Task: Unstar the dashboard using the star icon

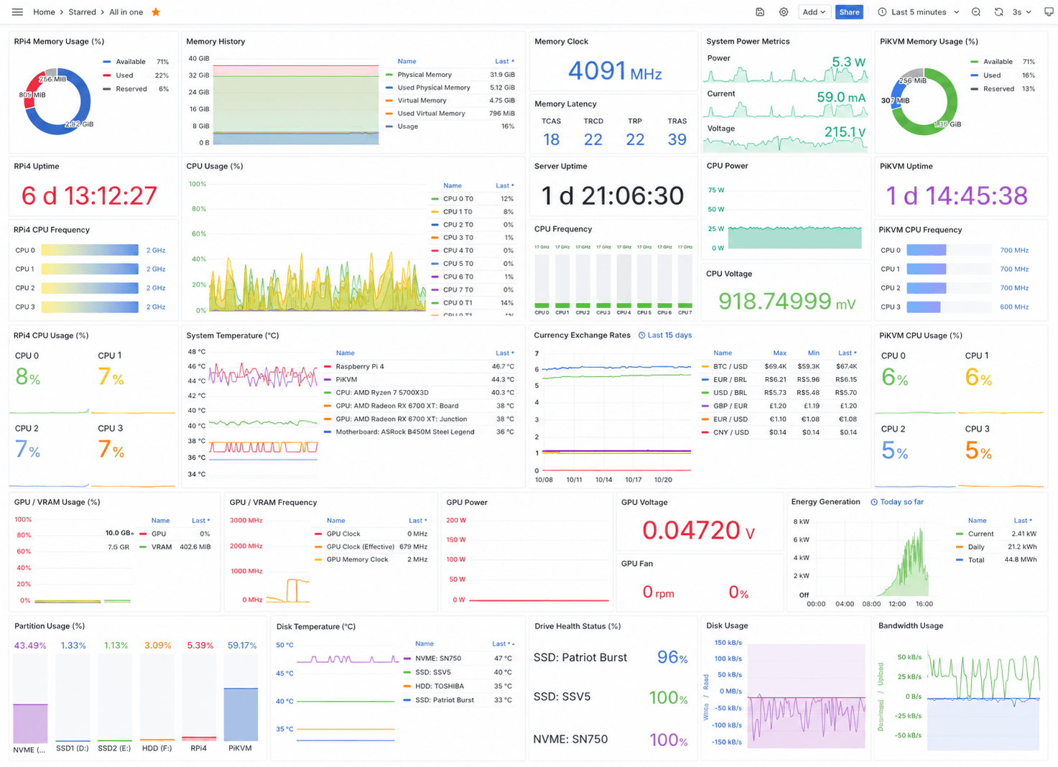Action: (156, 12)
